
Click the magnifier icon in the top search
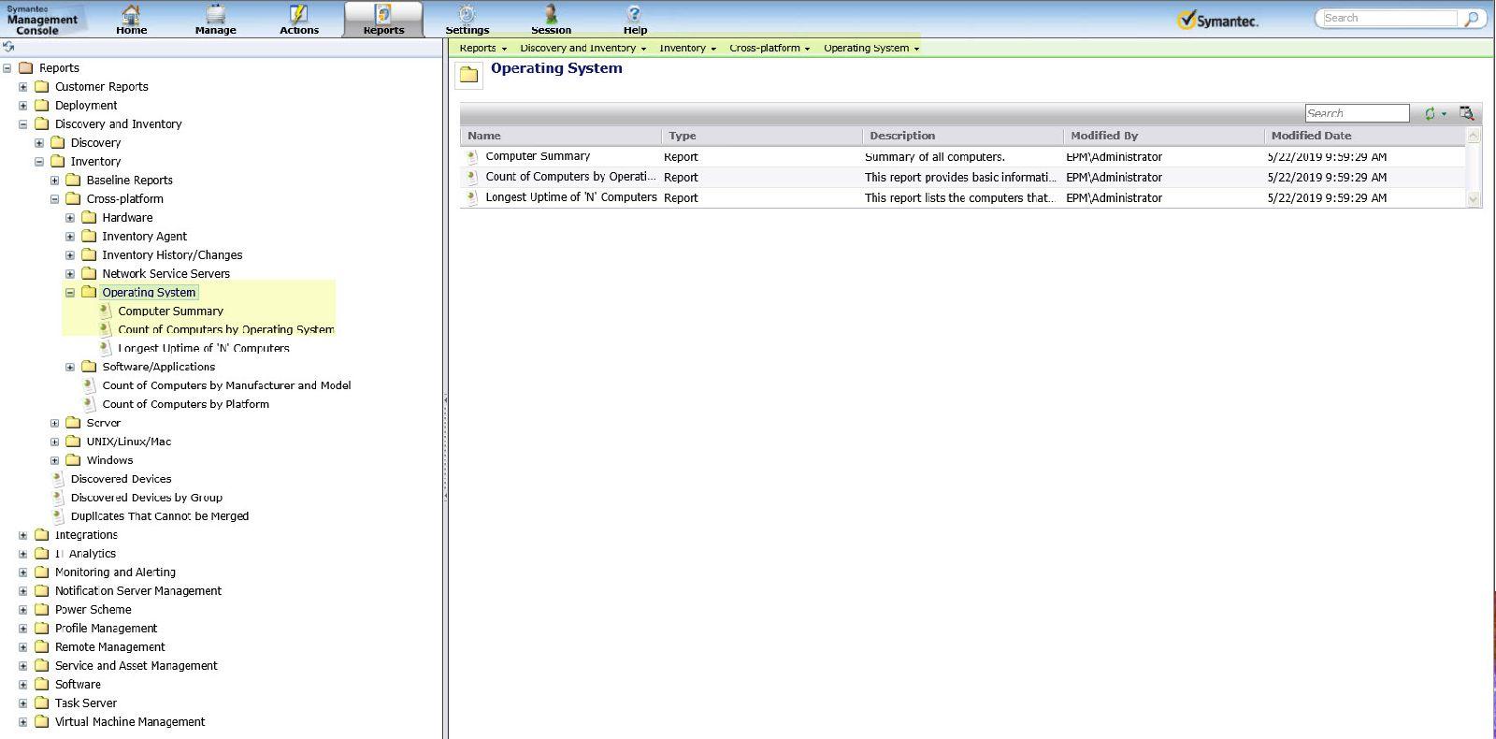coord(1472,19)
